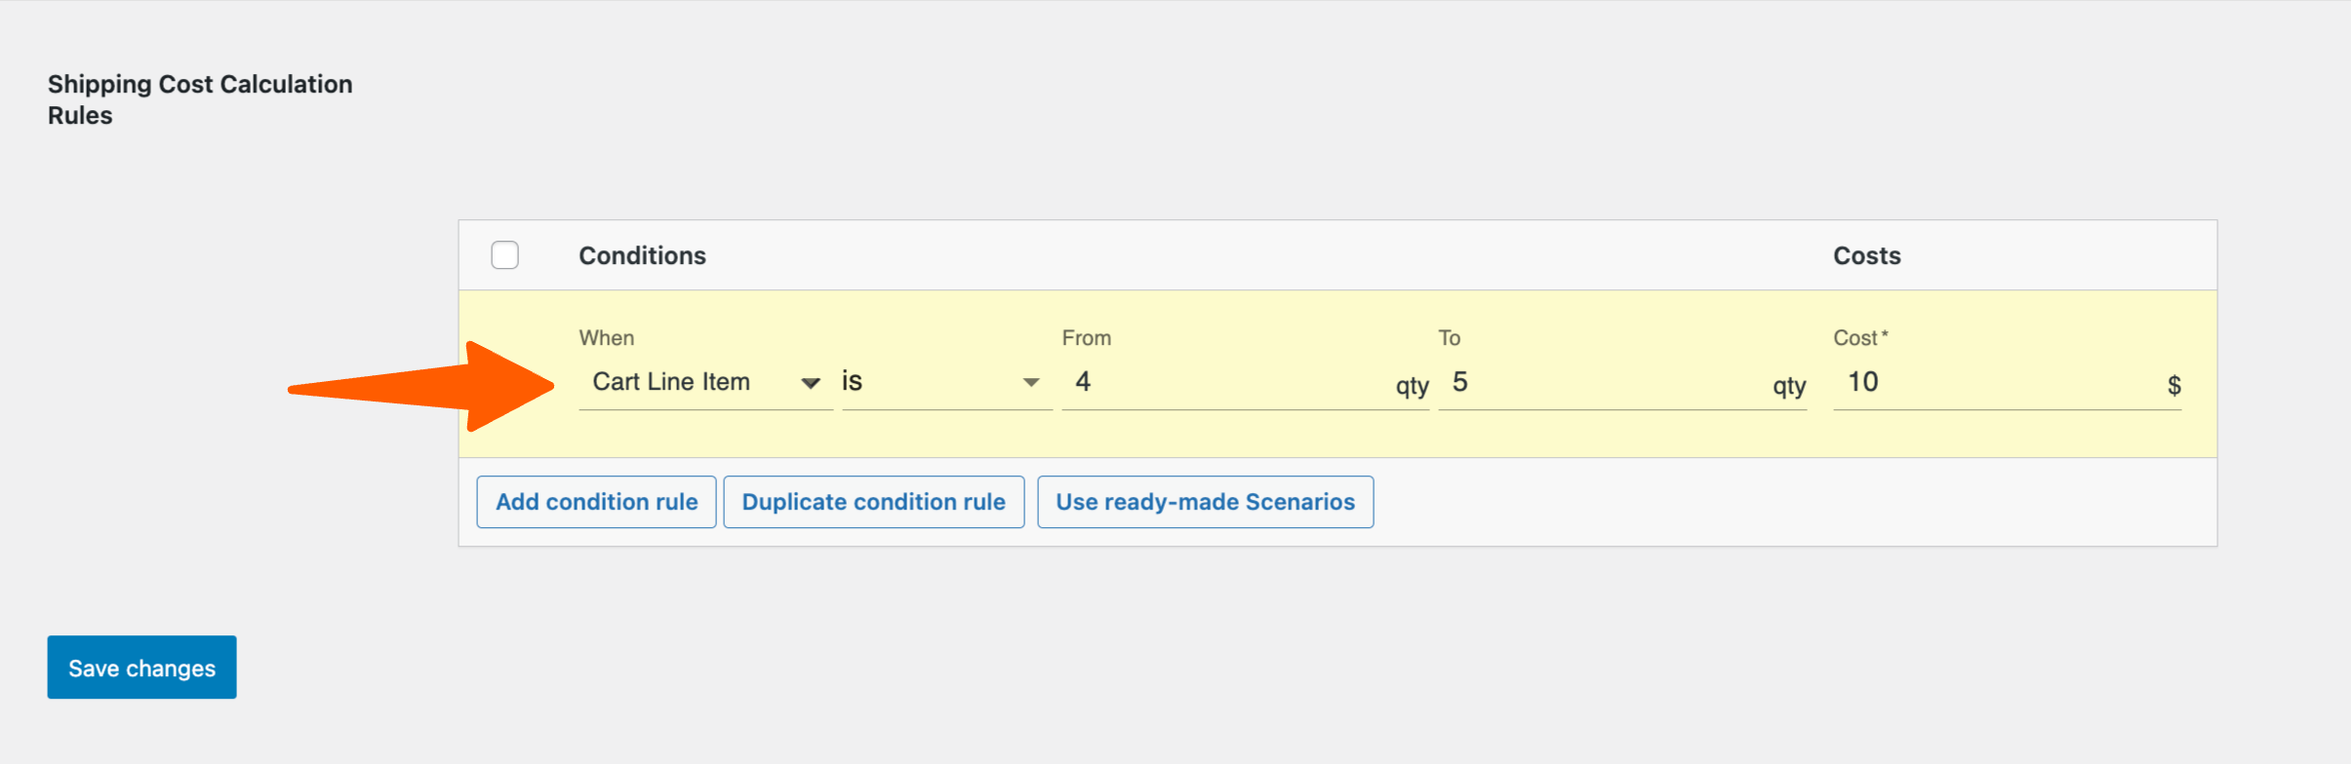Click the orange arrow pointing at the rule
This screenshot has height=764, width=2351.
420,386
